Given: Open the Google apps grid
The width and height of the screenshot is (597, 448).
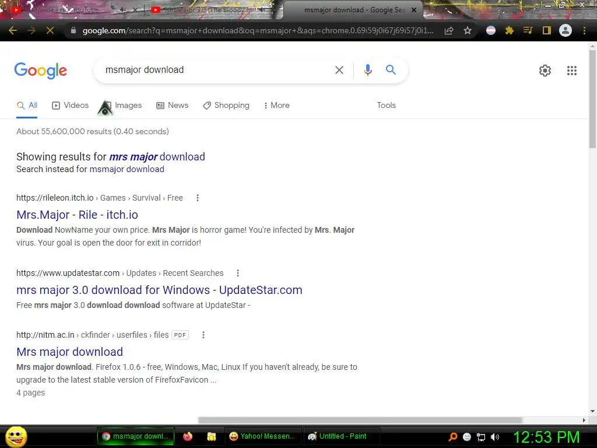Looking at the screenshot, I should click(x=571, y=71).
